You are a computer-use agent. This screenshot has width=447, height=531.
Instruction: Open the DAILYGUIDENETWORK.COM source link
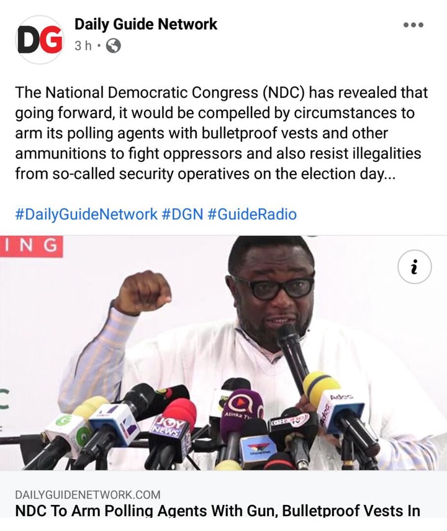coord(88,495)
